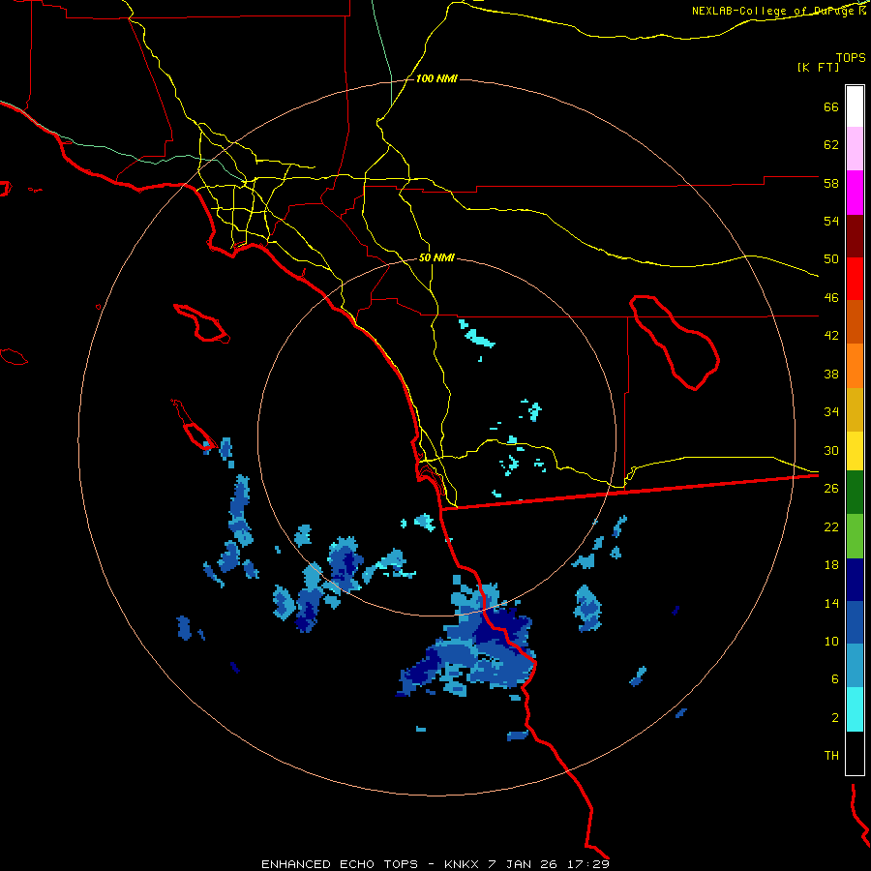Click the '30' legend value
Image resolution: width=871 pixels, height=871 pixels.
[x=831, y=450]
